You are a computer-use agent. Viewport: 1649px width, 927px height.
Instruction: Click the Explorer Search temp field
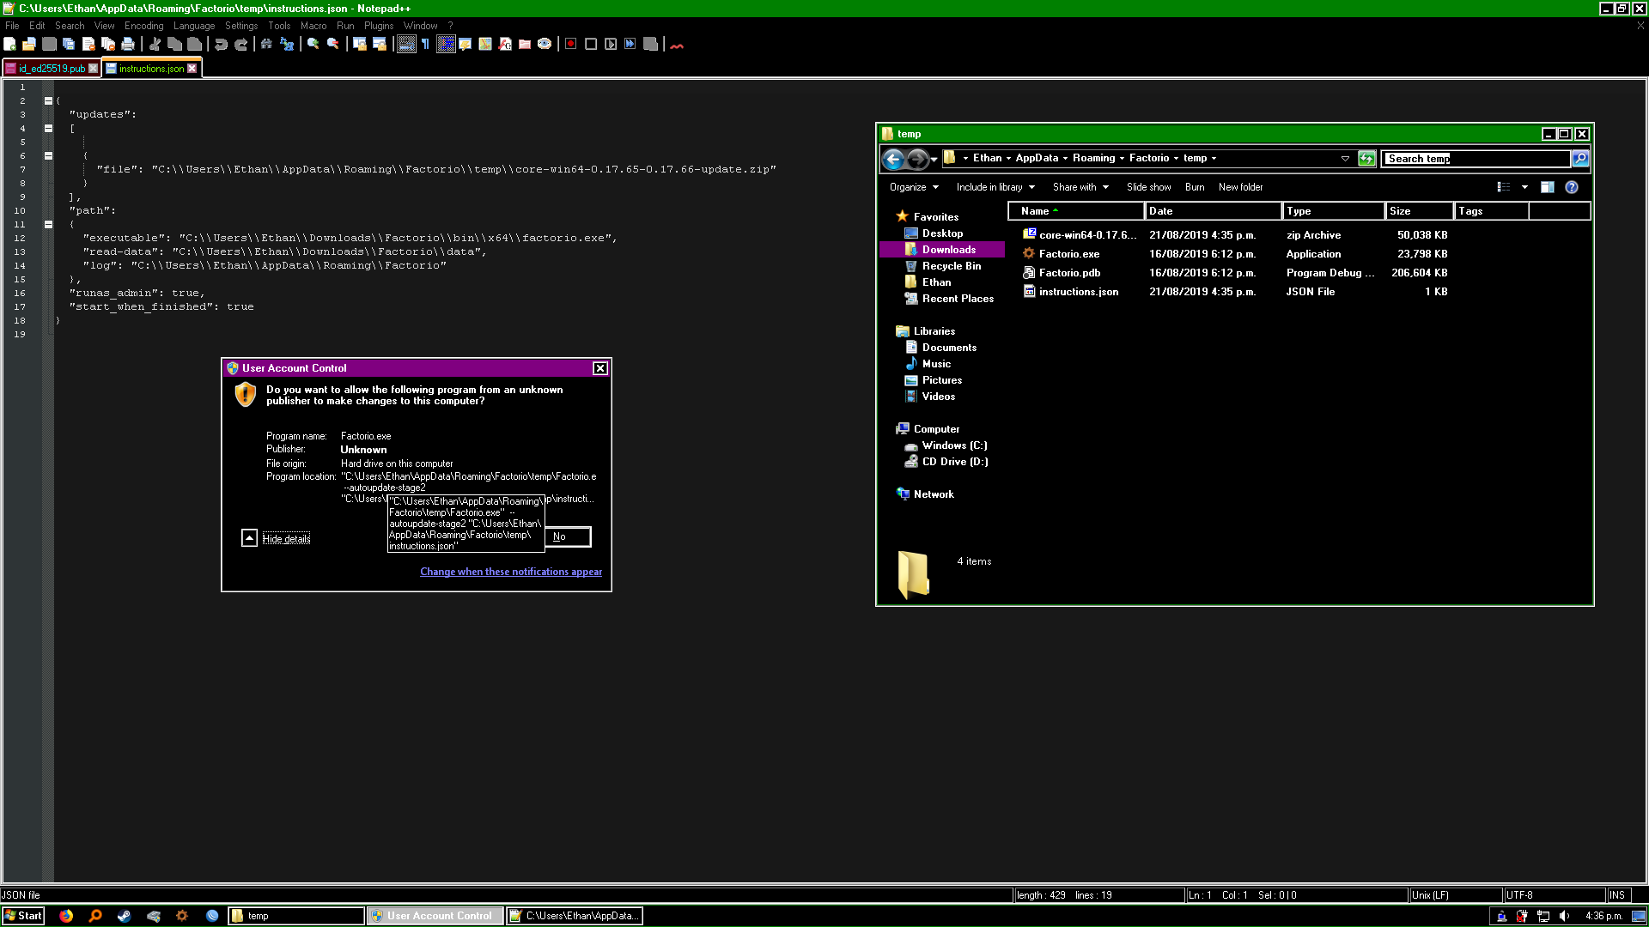click(x=1476, y=158)
